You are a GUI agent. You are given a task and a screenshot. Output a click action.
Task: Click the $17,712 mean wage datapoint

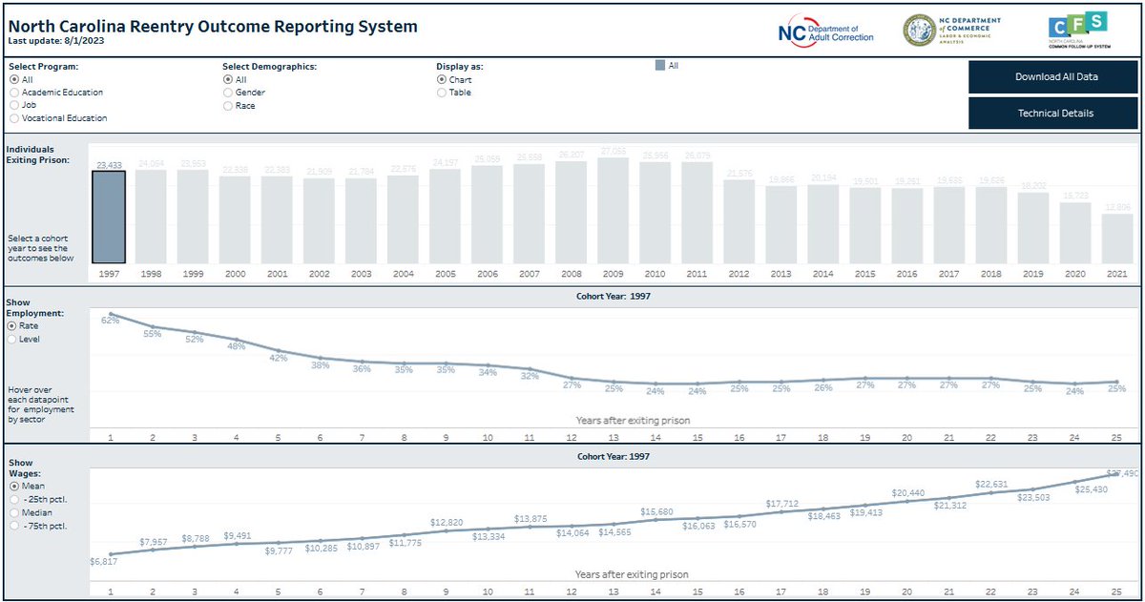tap(781, 513)
